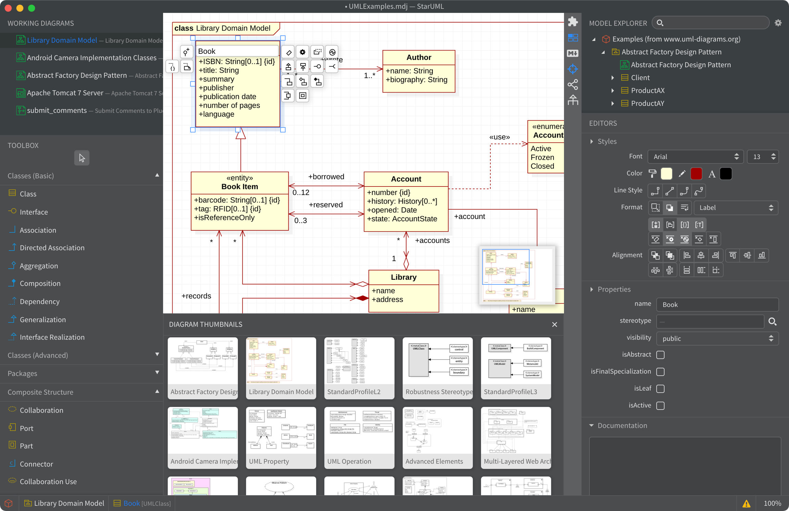
Task: Open the visibility dropdown set to public
Action: [717, 338]
